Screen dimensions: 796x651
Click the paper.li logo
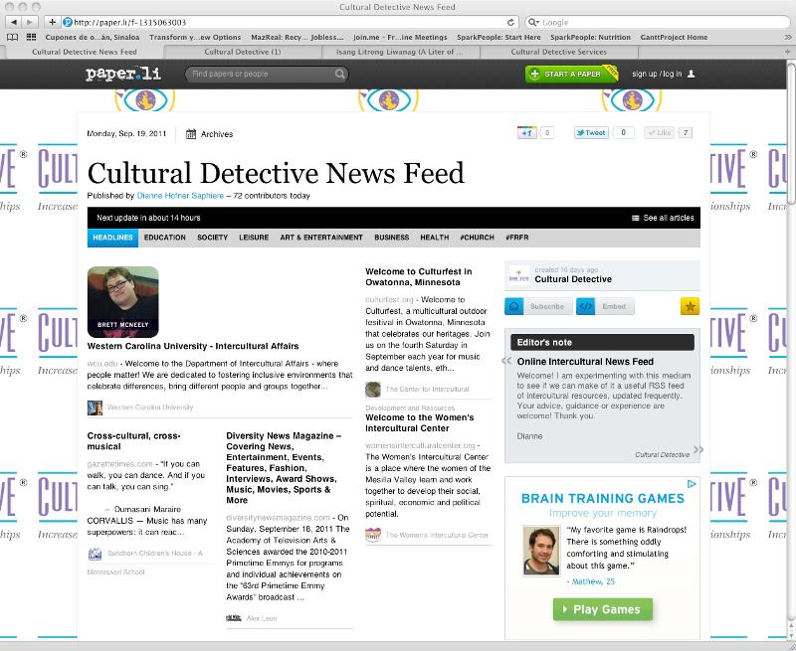point(119,74)
